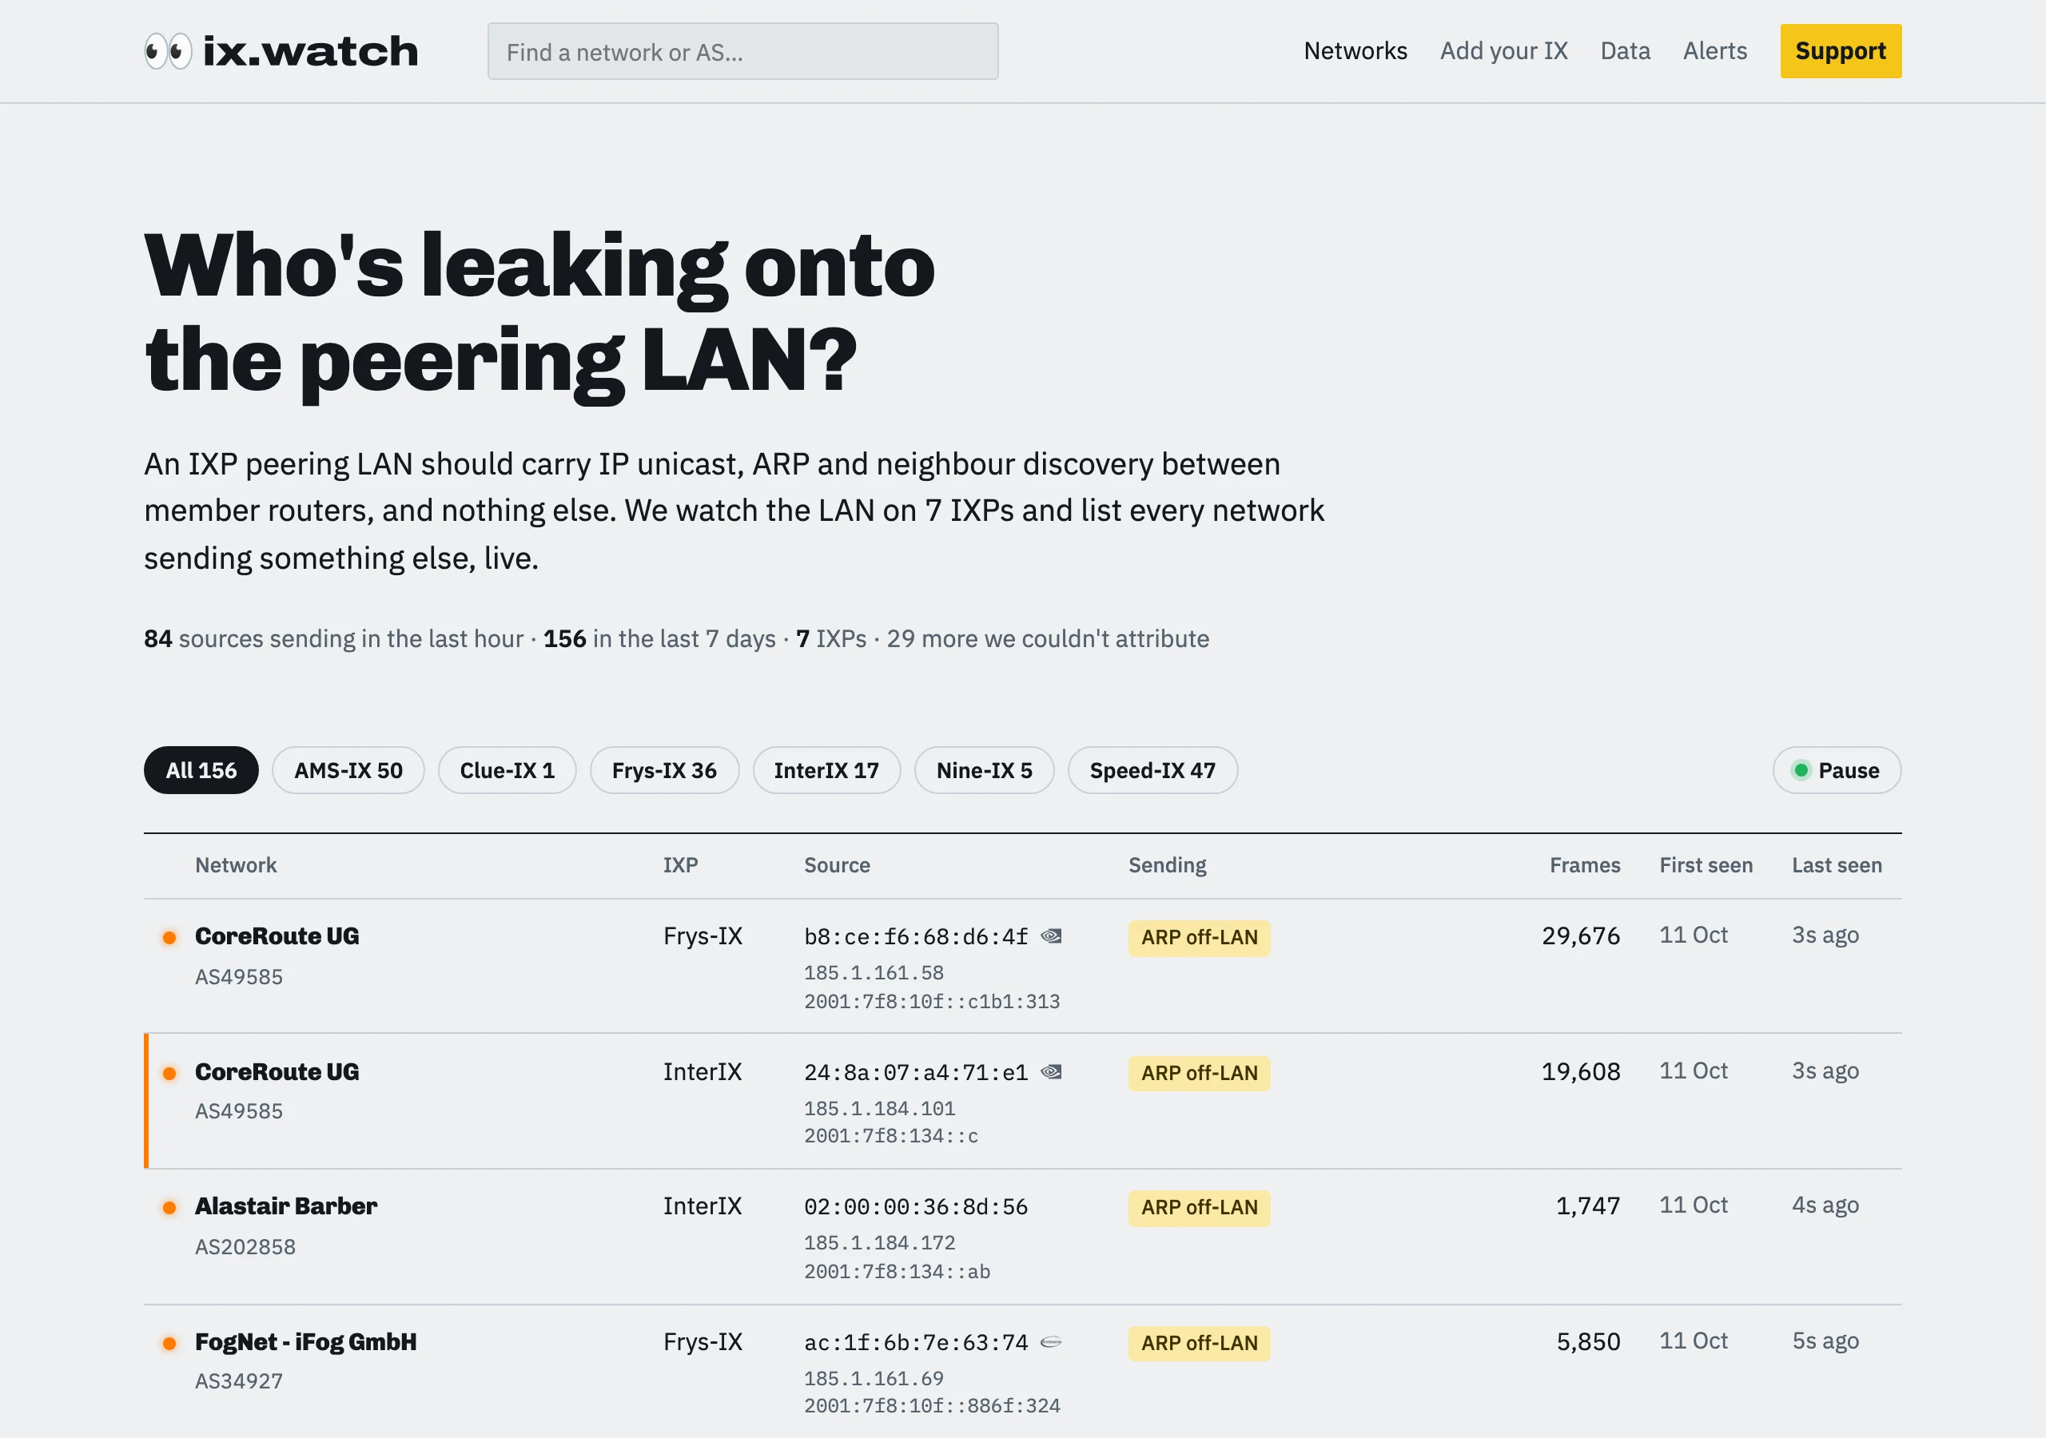Click the AS202858 label
The height and width of the screenshot is (1438, 2046).
pos(245,1247)
